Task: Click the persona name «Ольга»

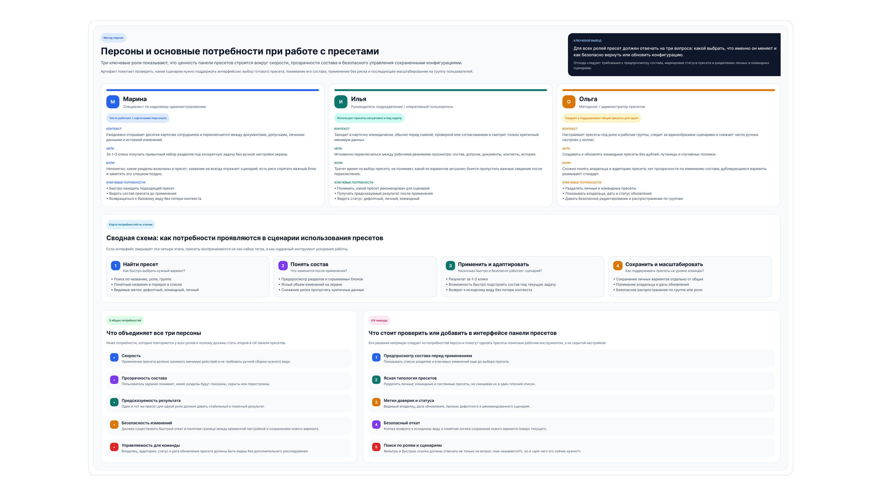Action: 588,99
